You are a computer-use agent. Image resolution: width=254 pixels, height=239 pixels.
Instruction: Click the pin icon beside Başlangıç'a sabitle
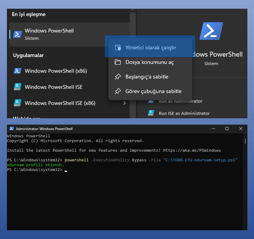pos(118,77)
